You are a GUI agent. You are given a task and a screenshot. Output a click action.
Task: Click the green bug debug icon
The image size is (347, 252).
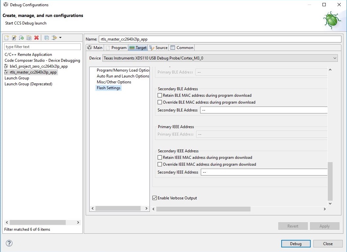click(x=332, y=20)
